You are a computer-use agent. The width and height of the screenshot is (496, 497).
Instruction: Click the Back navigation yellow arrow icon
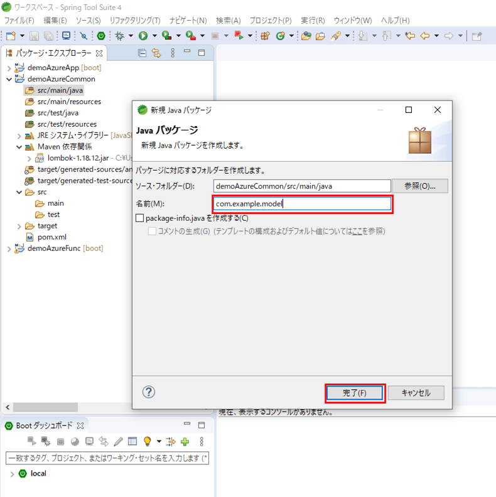tap(425, 36)
